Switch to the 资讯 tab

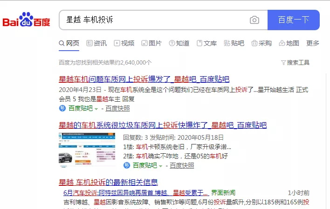click(x=96, y=43)
